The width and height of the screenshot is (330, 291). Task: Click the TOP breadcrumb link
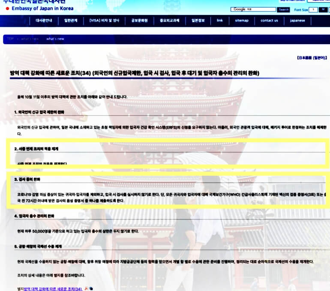(x=10, y=39)
